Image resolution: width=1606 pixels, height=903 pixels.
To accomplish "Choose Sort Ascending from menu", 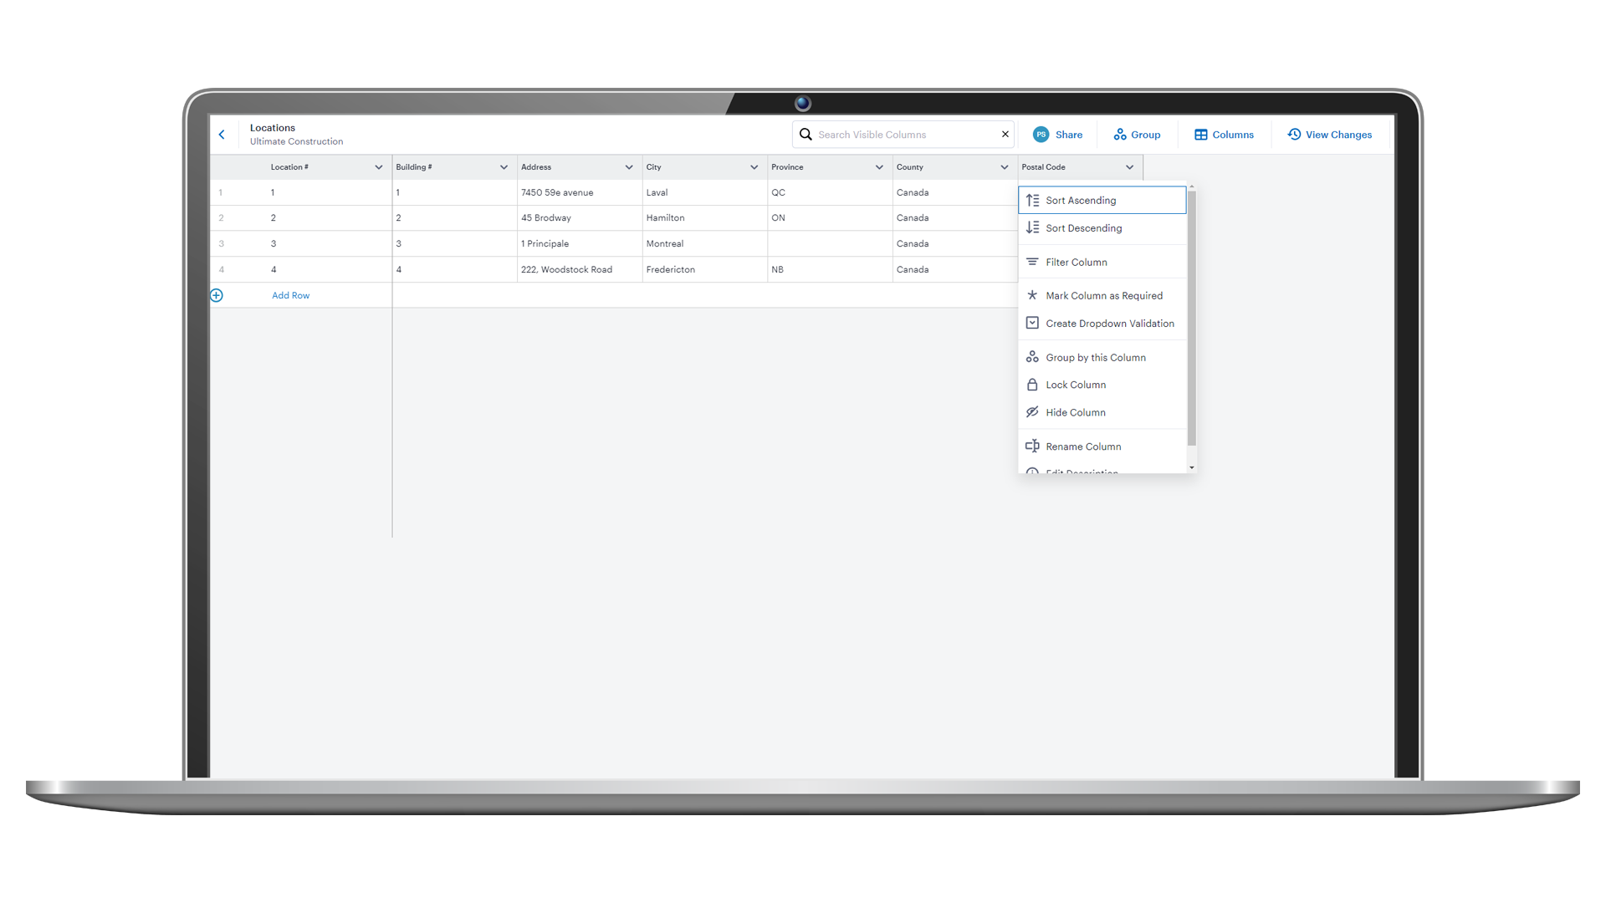I will (x=1080, y=201).
